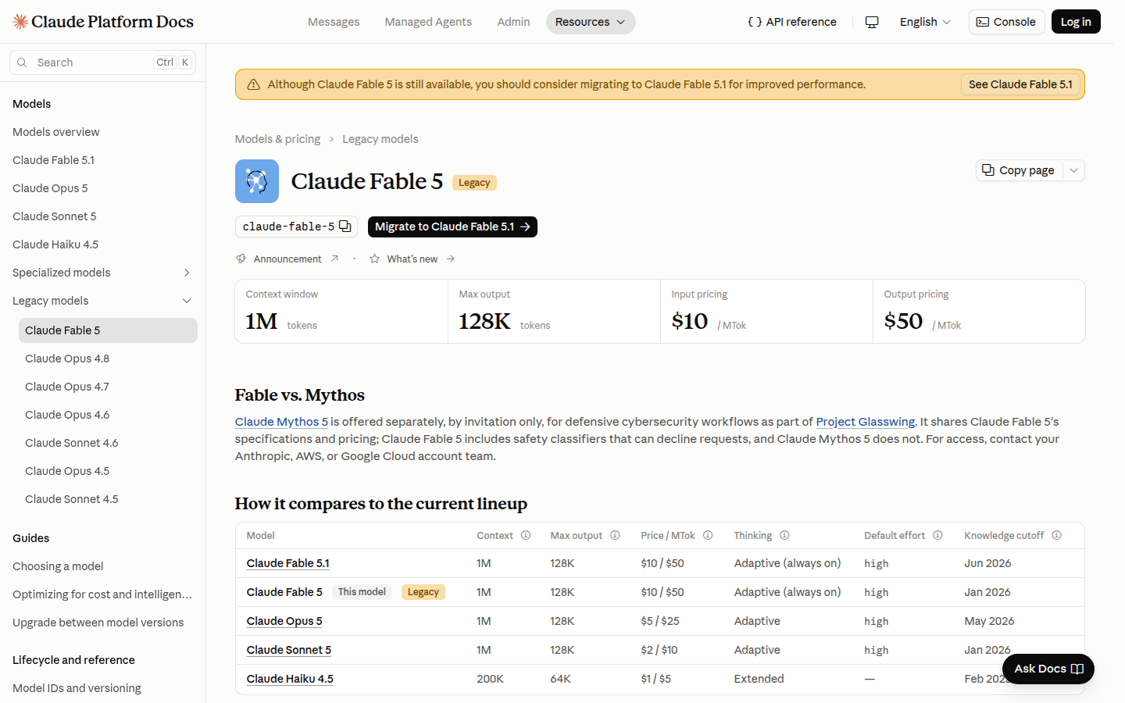Click the Log in button

[x=1076, y=22]
